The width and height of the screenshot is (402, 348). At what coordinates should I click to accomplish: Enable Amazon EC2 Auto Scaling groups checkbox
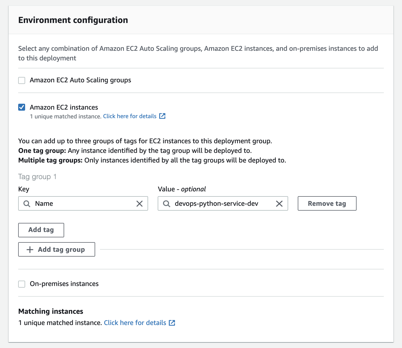click(22, 80)
